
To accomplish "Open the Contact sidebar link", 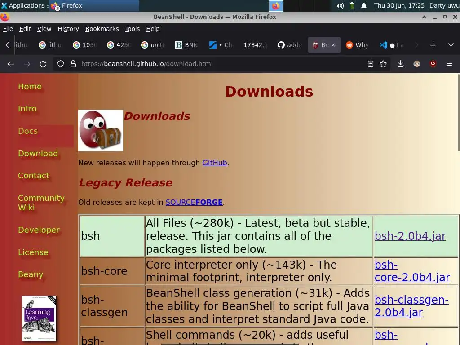I will (33, 176).
